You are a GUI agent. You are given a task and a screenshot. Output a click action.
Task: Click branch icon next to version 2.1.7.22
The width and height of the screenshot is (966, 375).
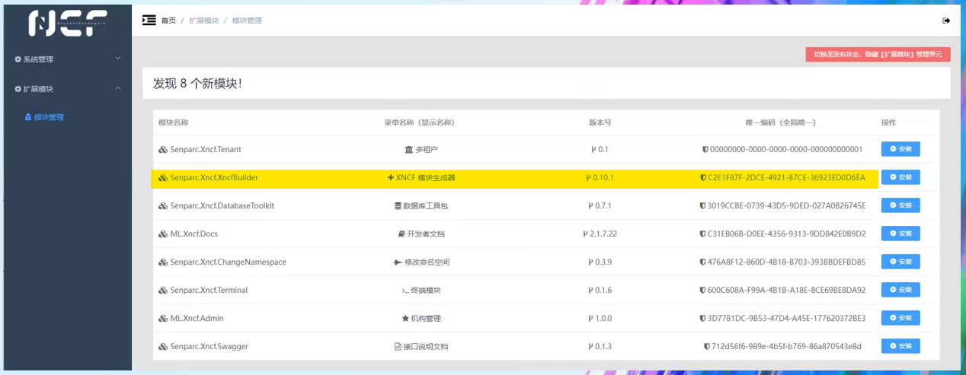coord(585,234)
